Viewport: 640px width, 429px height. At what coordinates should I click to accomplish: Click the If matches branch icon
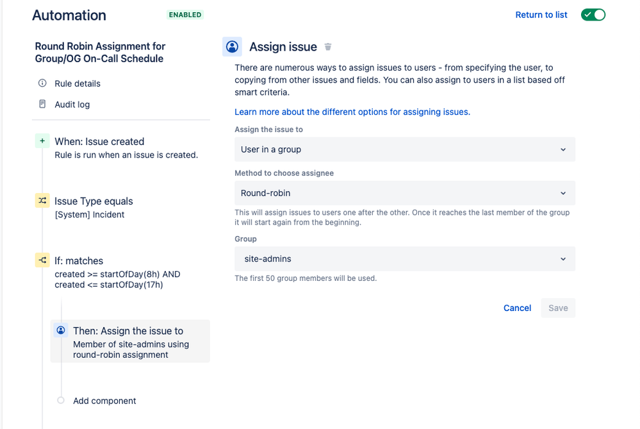tap(42, 260)
